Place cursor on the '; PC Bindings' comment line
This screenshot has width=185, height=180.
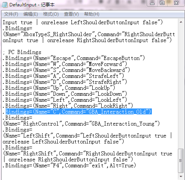[22, 52]
